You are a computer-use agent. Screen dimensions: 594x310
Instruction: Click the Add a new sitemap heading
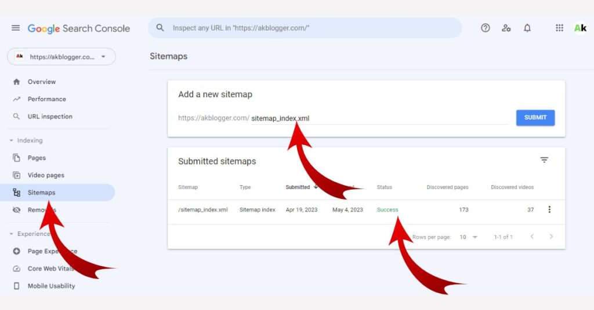click(x=215, y=94)
